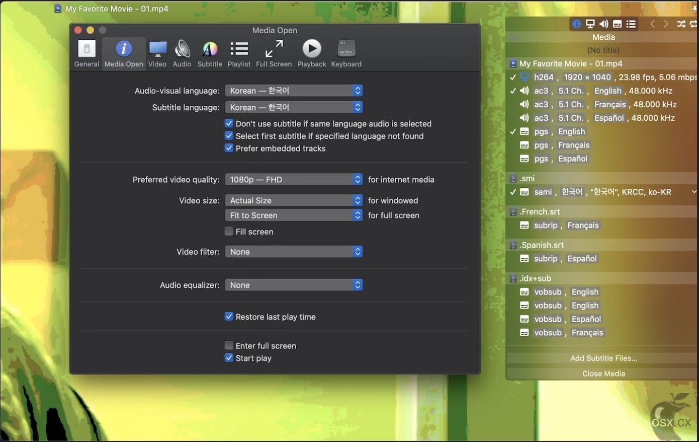This screenshot has width=699, height=442.
Task: Open the Keyboard preferences pane
Action: [x=346, y=53]
